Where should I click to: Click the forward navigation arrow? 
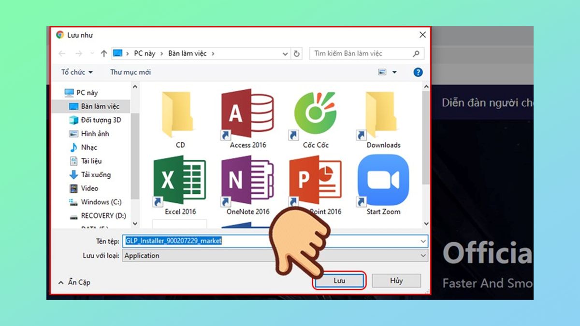click(79, 54)
